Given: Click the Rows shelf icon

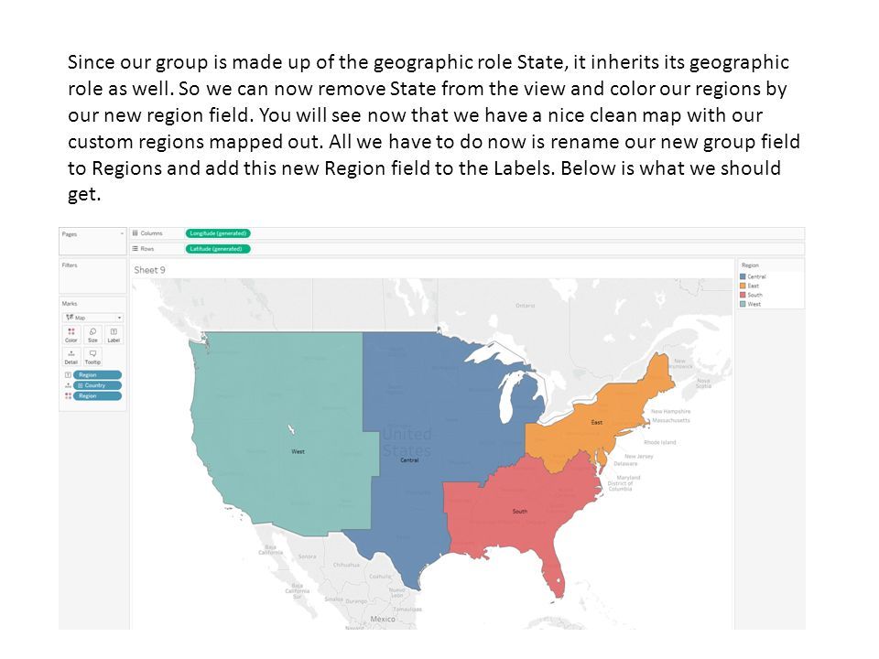Looking at the screenshot, I should pyautogui.click(x=136, y=248).
